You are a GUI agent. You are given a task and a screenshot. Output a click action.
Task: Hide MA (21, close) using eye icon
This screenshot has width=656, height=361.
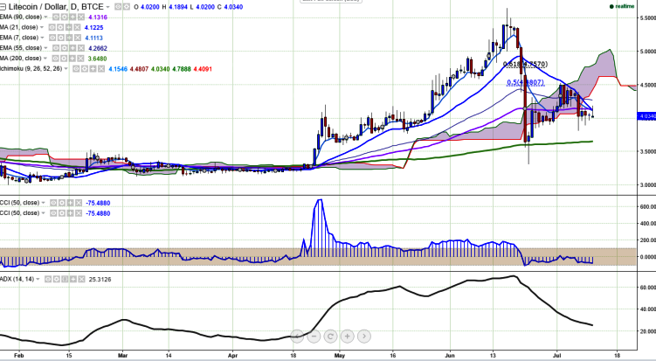pyautogui.click(x=52, y=27)
